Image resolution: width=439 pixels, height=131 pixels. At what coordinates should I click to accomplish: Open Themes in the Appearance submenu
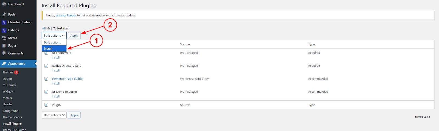coord(8,72)
